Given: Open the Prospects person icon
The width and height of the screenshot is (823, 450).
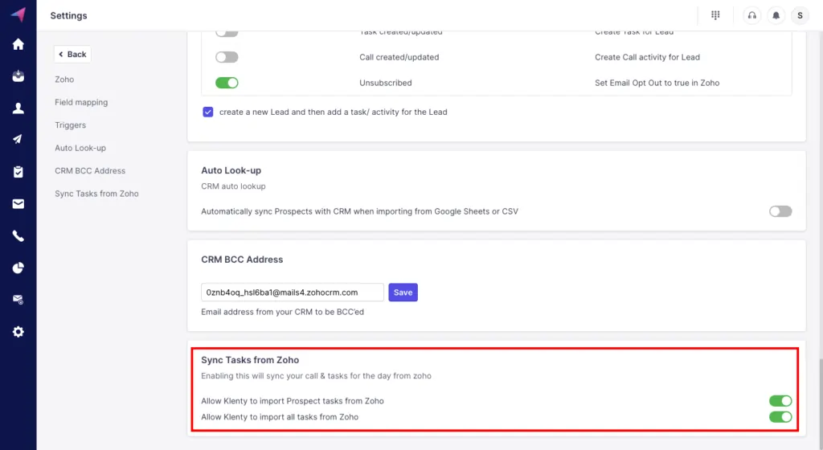Looking at the screenshot, I should [18, 108].
